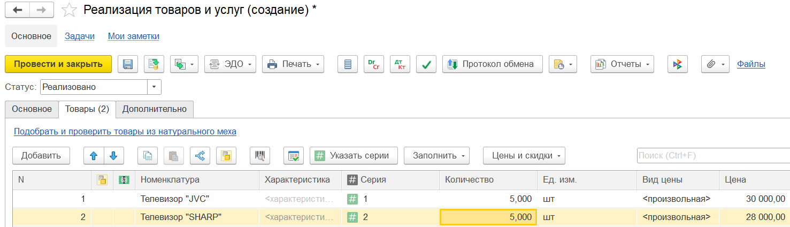
Task: Move row up with blue up arrow
Action: (94, 156)
